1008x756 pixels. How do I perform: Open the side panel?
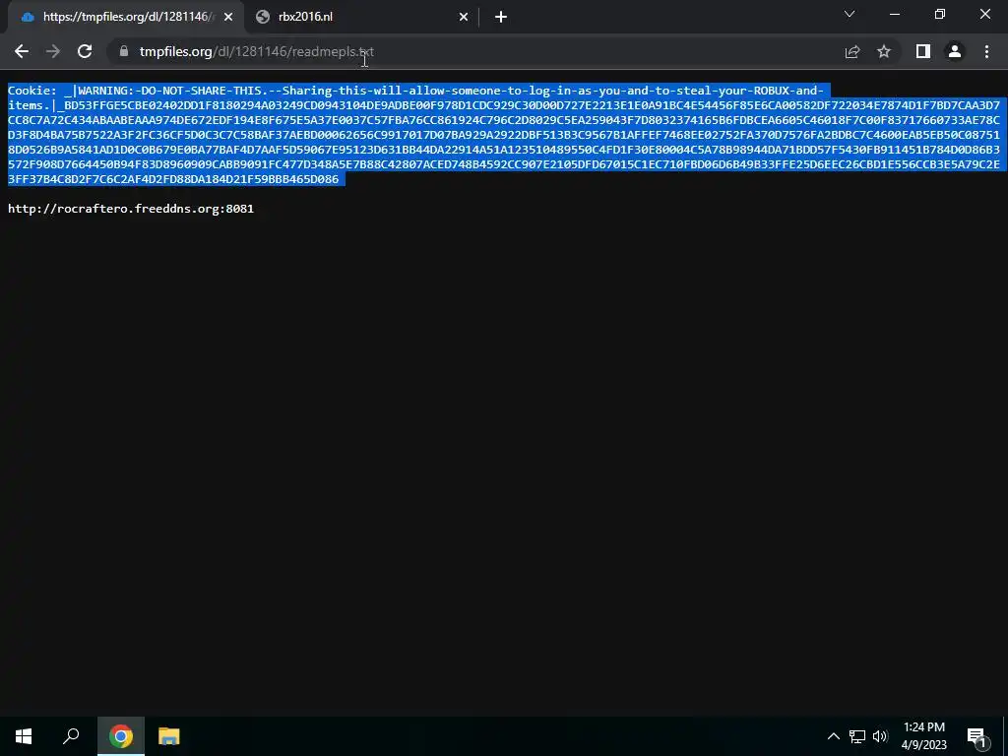point(923,51)
